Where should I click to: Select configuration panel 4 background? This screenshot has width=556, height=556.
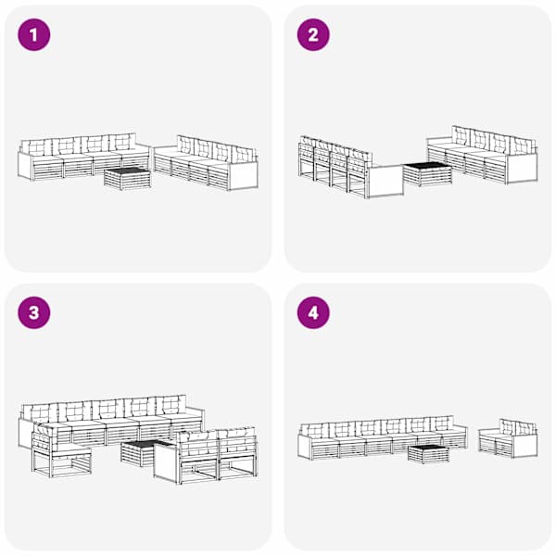[418, 418]
